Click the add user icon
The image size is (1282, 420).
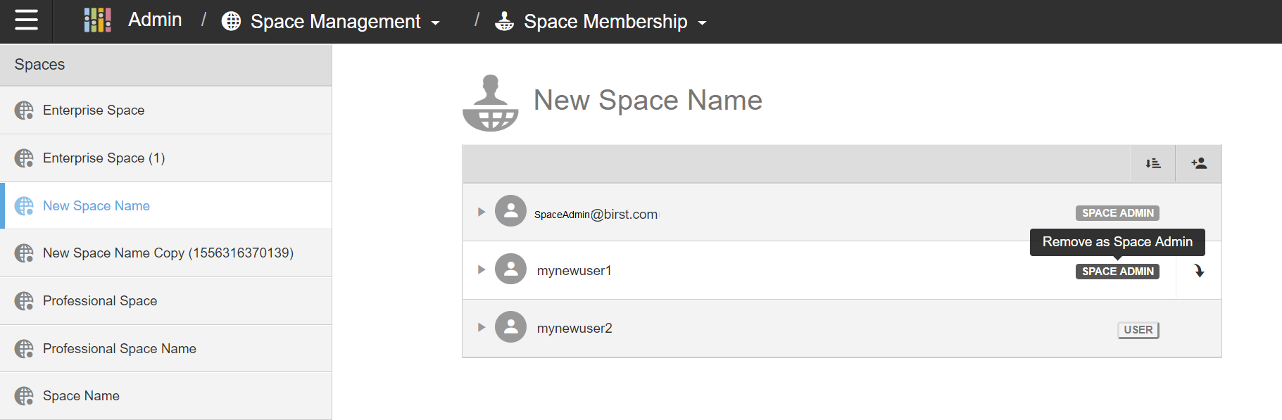[1199, 164]
